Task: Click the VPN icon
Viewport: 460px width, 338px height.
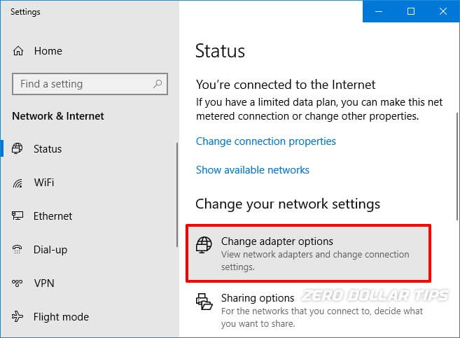Action: pyautogui.click(x=19, y=283)
